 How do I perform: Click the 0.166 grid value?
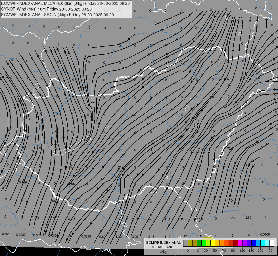[23, 182]
